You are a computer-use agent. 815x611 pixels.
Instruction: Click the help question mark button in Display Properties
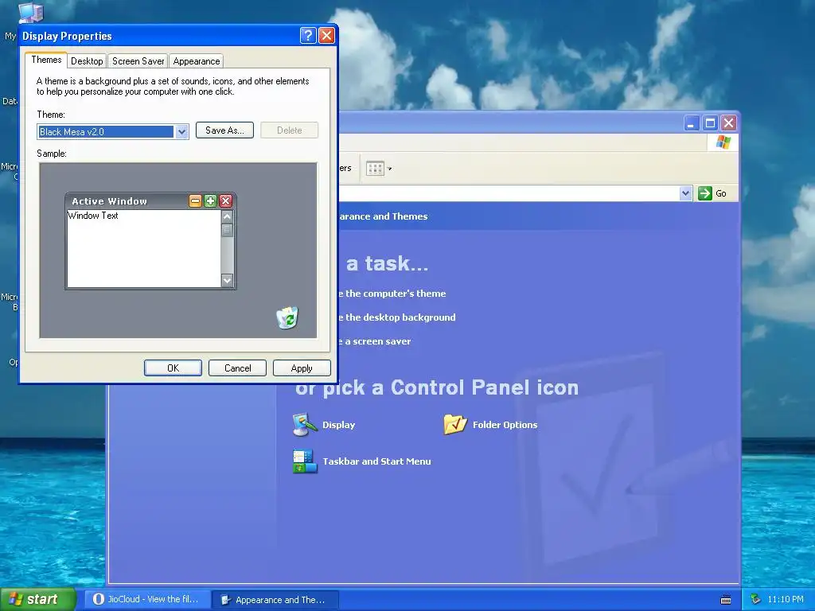[x=308, y=35]
